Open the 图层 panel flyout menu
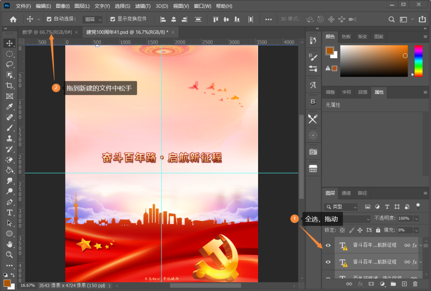Image resolution: width=431 pixels, height=291 pixels. (x=425, y=193)
